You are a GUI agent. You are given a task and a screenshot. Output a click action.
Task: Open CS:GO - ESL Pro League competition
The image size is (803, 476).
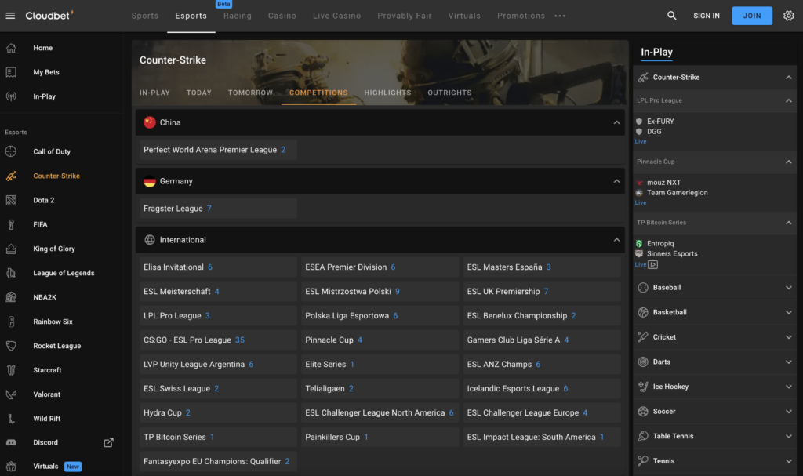point(218,340)
